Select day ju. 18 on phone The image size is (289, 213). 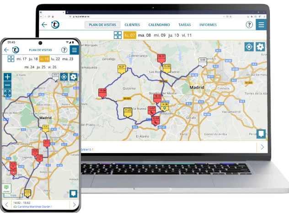(x=33, y=59)
